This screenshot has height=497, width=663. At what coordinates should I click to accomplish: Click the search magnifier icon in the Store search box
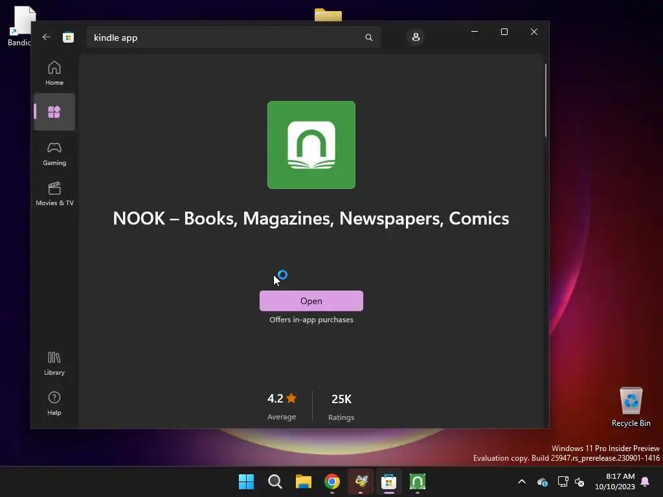[x=368, y=38]
